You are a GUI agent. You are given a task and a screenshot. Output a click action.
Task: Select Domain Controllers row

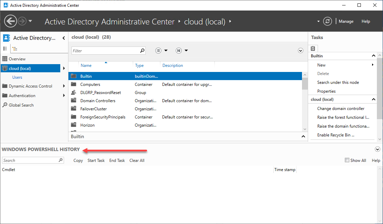185,100
